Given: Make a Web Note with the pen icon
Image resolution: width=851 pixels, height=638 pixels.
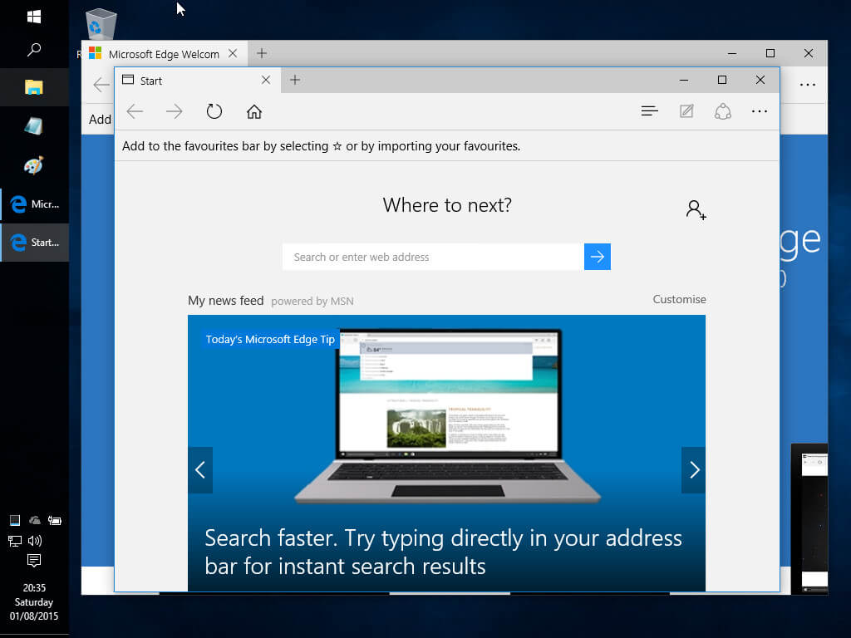Looking at the screenshot, I should pyautogui.click(x=686, y=111).
